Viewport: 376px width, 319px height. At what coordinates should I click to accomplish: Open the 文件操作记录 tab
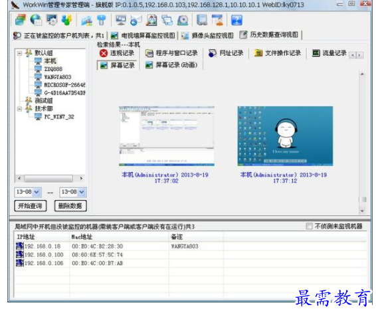(278, 53)
